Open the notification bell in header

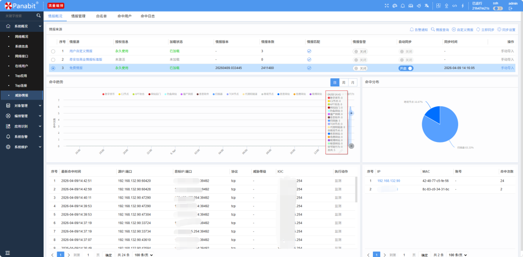(x=403, y=6)
